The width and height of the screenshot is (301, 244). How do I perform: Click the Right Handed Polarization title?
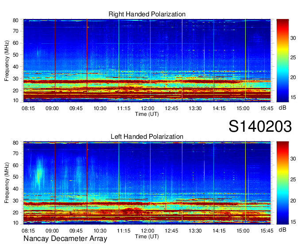[x=147, y=14]
